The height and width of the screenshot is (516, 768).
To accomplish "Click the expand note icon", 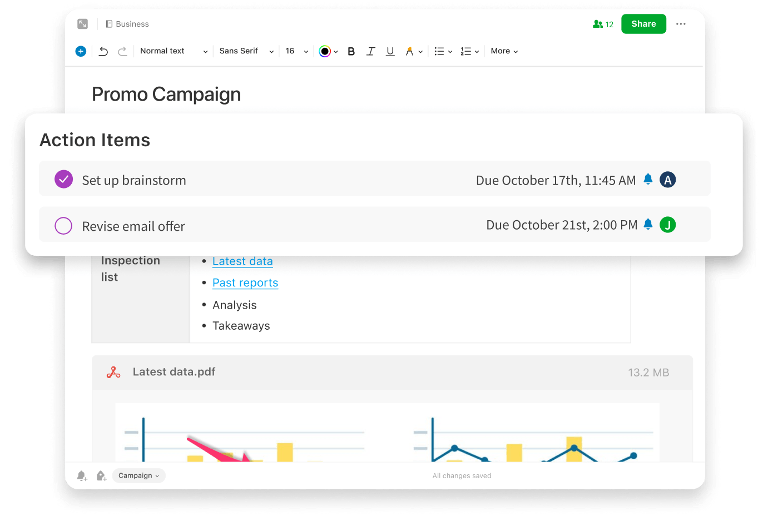I will (82, 24).
